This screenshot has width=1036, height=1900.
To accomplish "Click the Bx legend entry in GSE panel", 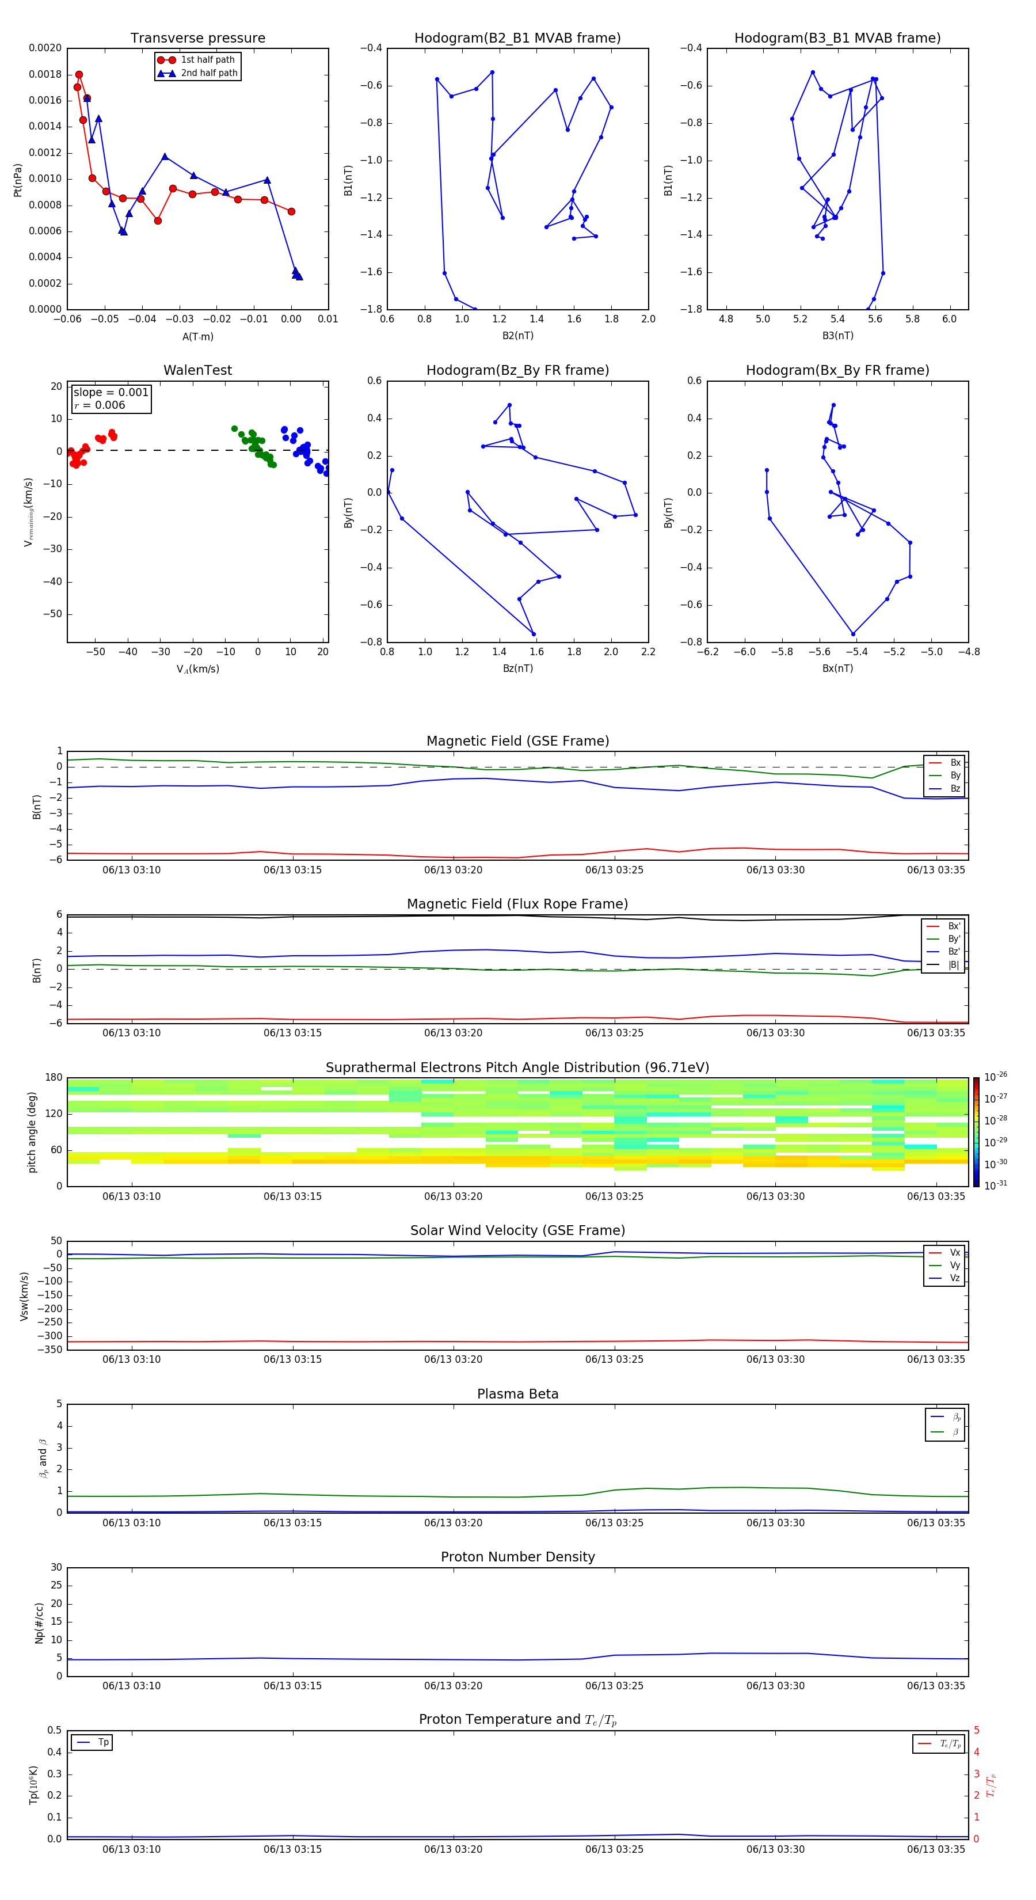I will pos(944,763).
